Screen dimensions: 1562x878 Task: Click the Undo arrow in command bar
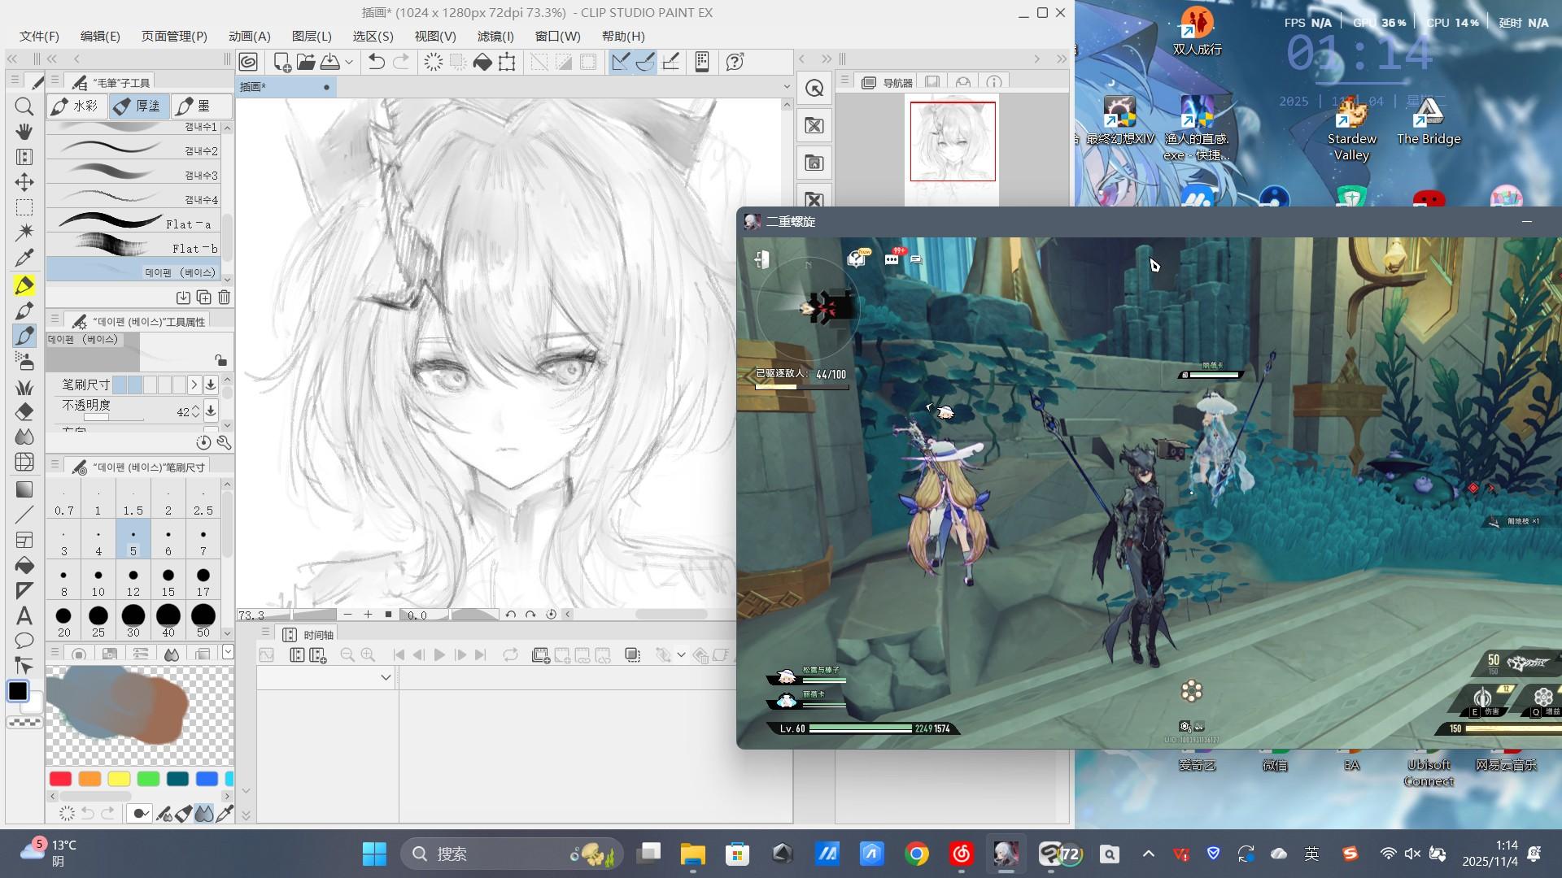376,62
